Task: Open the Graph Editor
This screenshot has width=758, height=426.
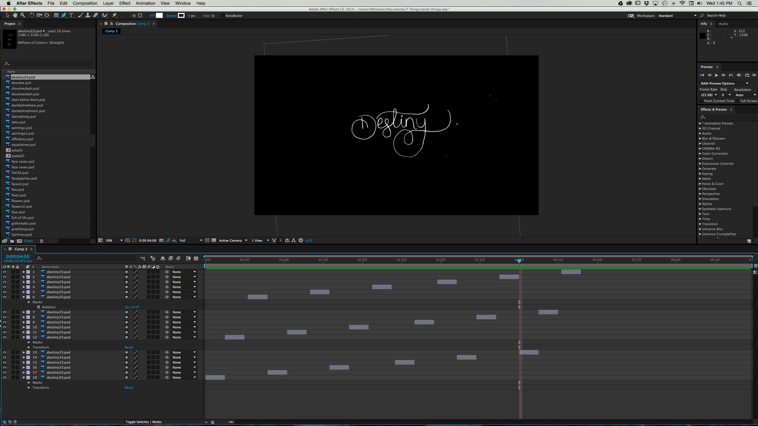Action: point(196,259)
